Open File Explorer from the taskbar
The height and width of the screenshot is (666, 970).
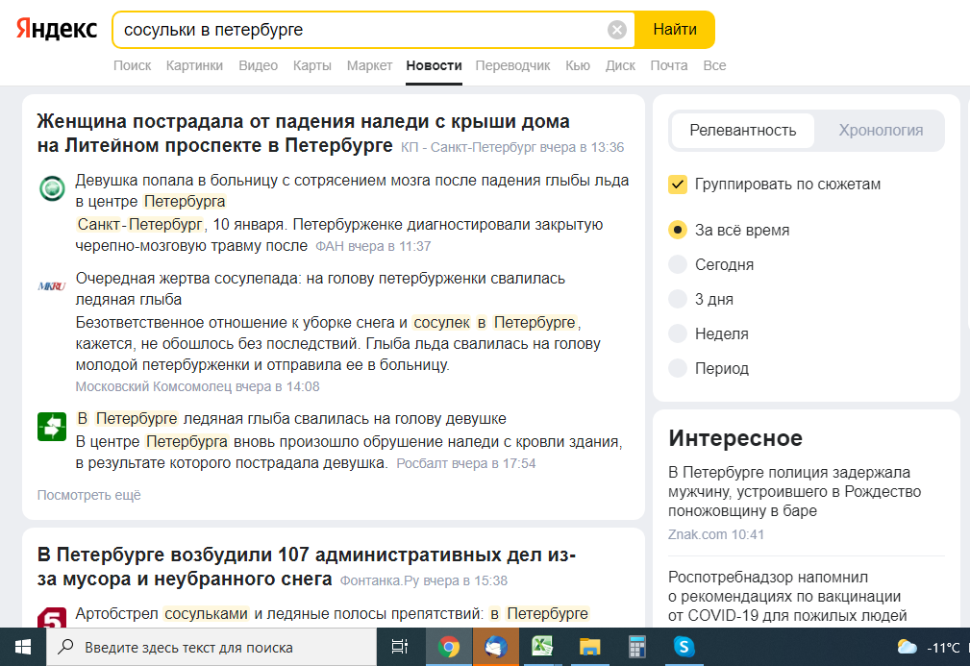(x=589, y=647)
